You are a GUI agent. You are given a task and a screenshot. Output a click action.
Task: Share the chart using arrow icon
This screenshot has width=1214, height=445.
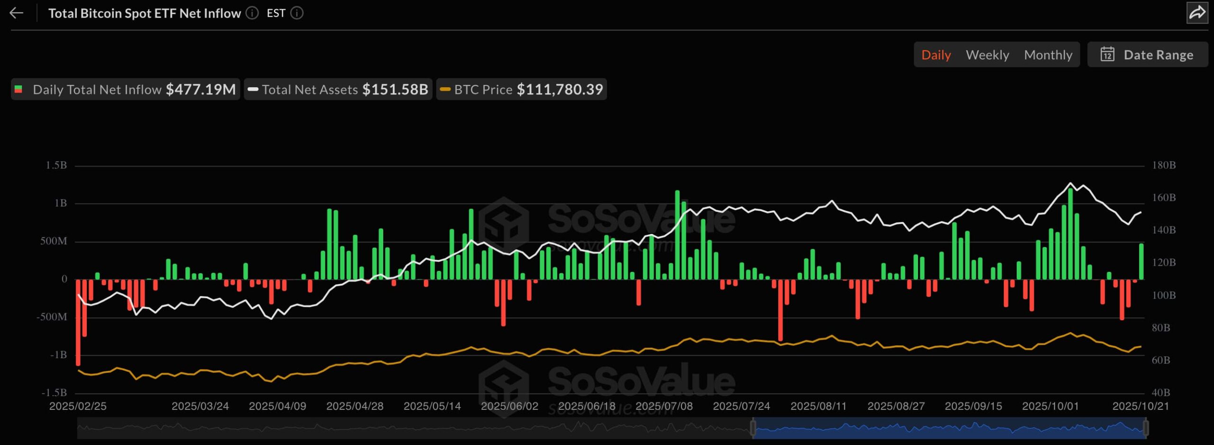(x=1197, y=12)
